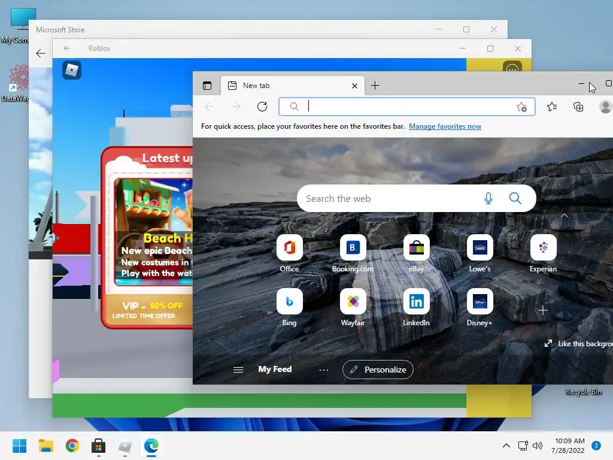This screenshot has height=460, width=613.
Task: Collapse quick links with the chevron up
Action: click(565, 216)
